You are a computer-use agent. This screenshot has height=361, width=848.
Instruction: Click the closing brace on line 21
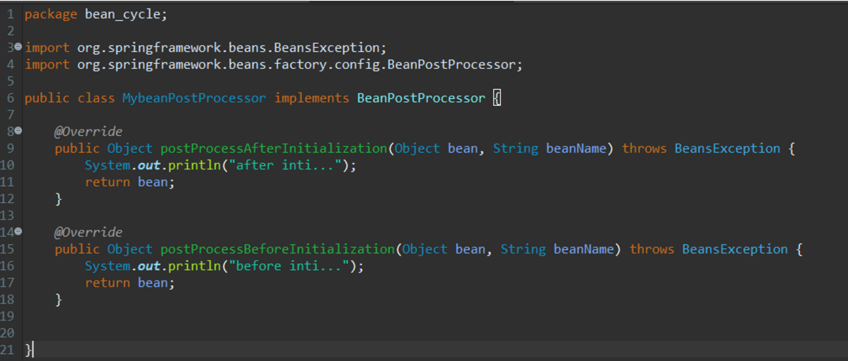click(28, 350)
